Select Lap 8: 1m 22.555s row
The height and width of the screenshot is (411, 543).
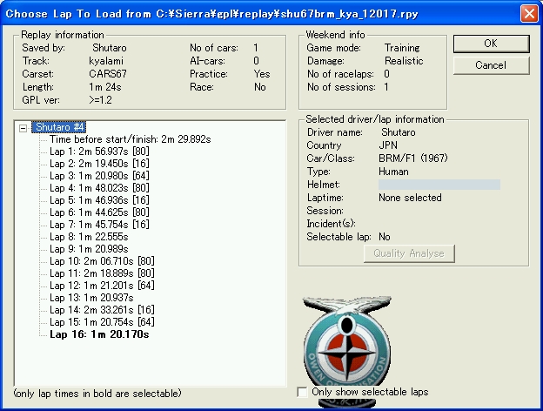click(89, 237)
